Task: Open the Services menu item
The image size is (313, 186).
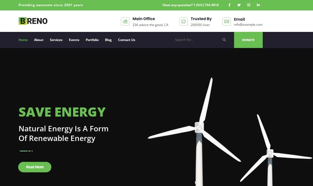Action: point(56,40)
